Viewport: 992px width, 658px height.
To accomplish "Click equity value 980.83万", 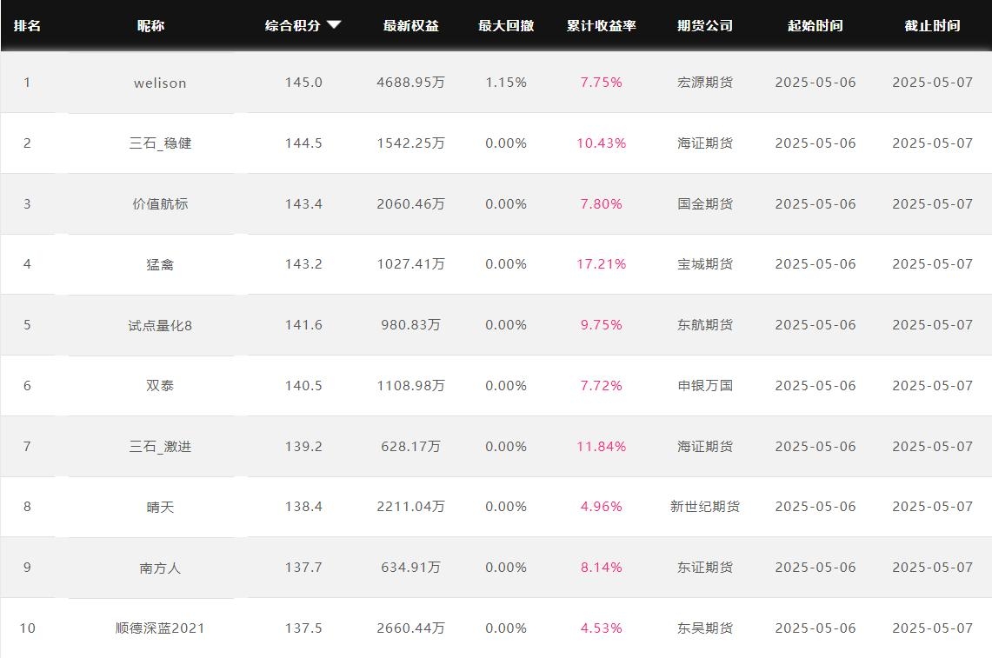I will [x=410, y=324].
